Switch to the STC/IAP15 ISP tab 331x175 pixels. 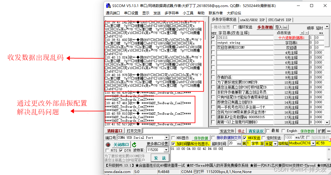pyautogui.click(x=280, y=20)
